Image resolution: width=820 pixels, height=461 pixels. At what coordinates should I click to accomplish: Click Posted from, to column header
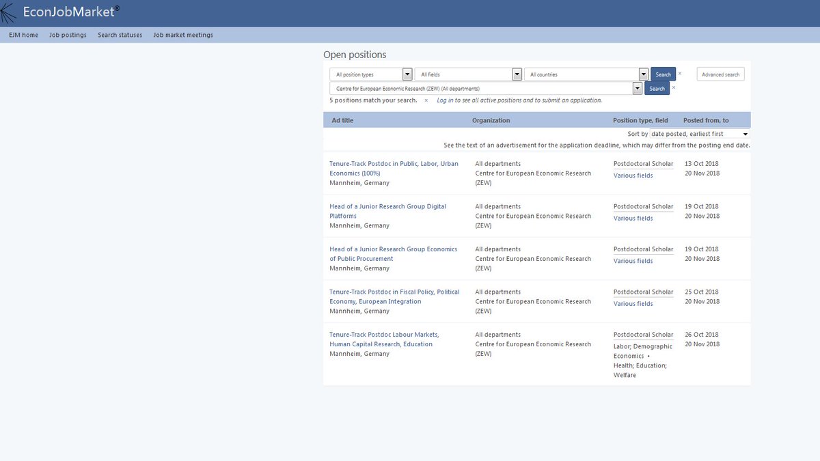(x=706, y=120)
